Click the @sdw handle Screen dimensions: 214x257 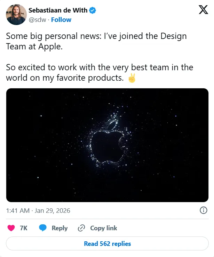pyautogui.click(x=37, y=20)
